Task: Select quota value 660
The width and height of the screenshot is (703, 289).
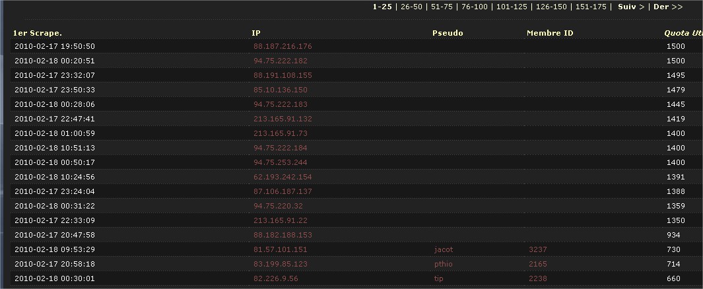Action: pos(673,278)
